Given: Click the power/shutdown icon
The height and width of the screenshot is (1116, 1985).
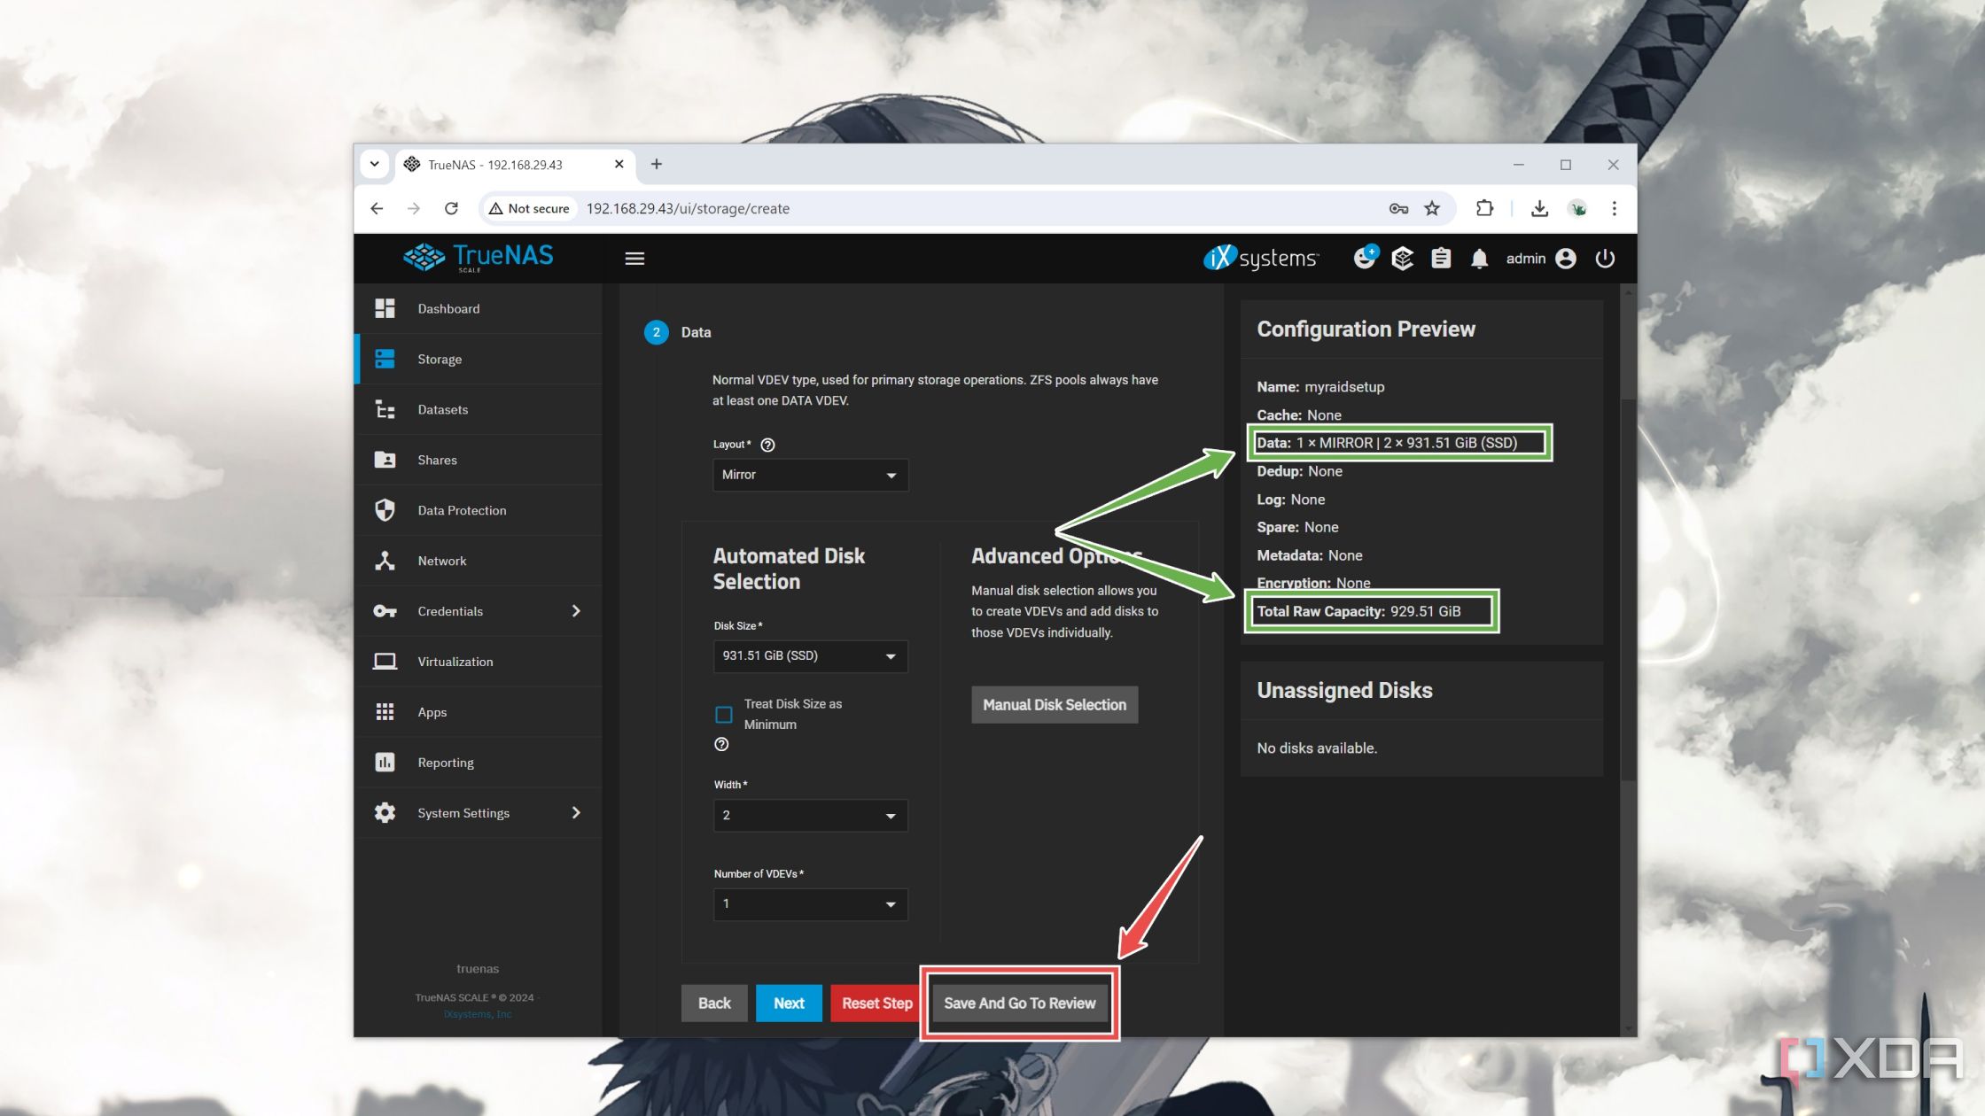Looking at the screenshot, I should (1606, 258).
